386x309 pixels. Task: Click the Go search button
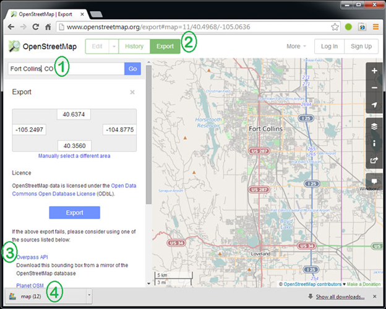pyautogui.click(x=132, y=69)
